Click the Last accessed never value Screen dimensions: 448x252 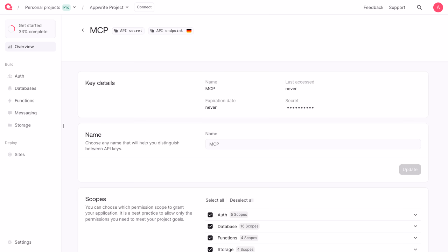tap(291, 89)
